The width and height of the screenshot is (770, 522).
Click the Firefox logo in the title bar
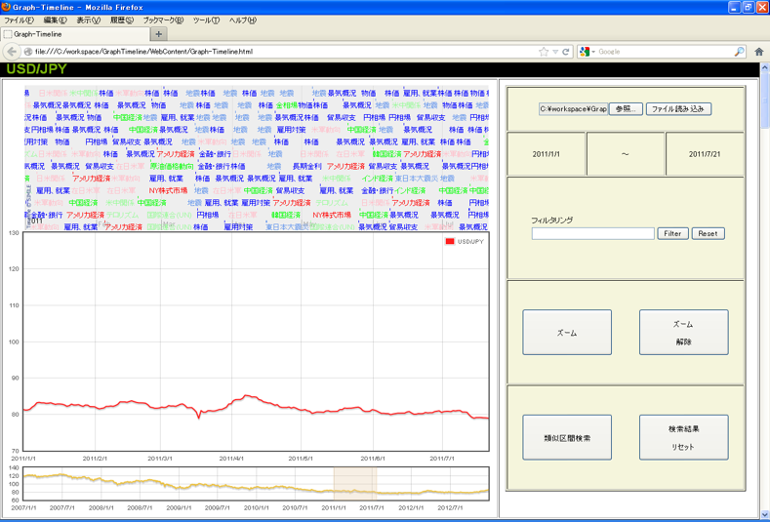6,7
